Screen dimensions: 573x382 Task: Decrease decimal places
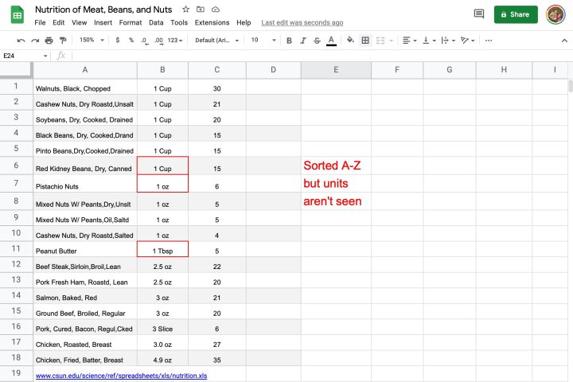(145, 41)
